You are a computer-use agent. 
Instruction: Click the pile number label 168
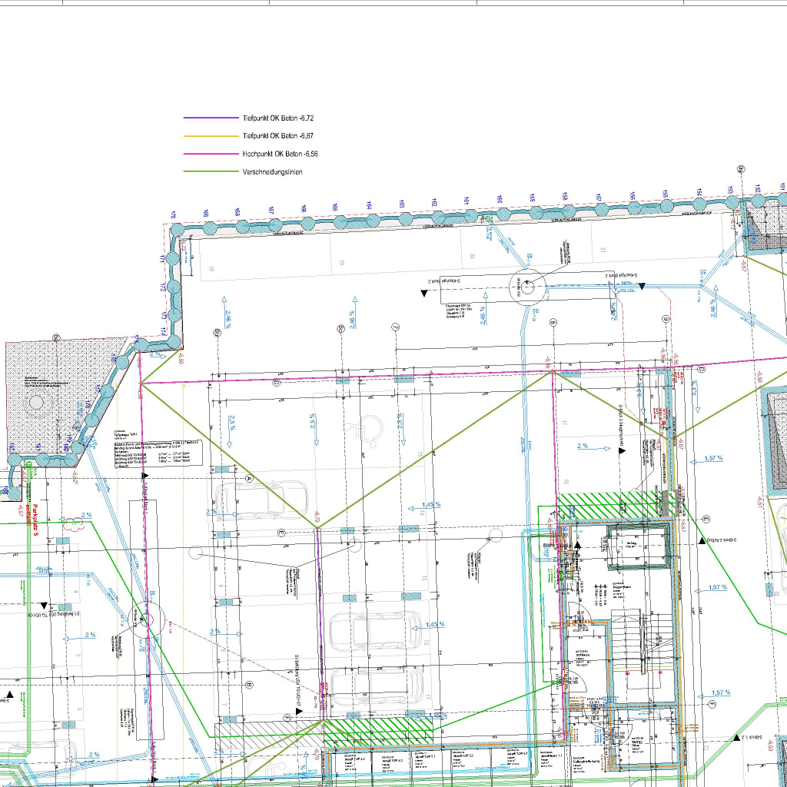tap(237, 212)
